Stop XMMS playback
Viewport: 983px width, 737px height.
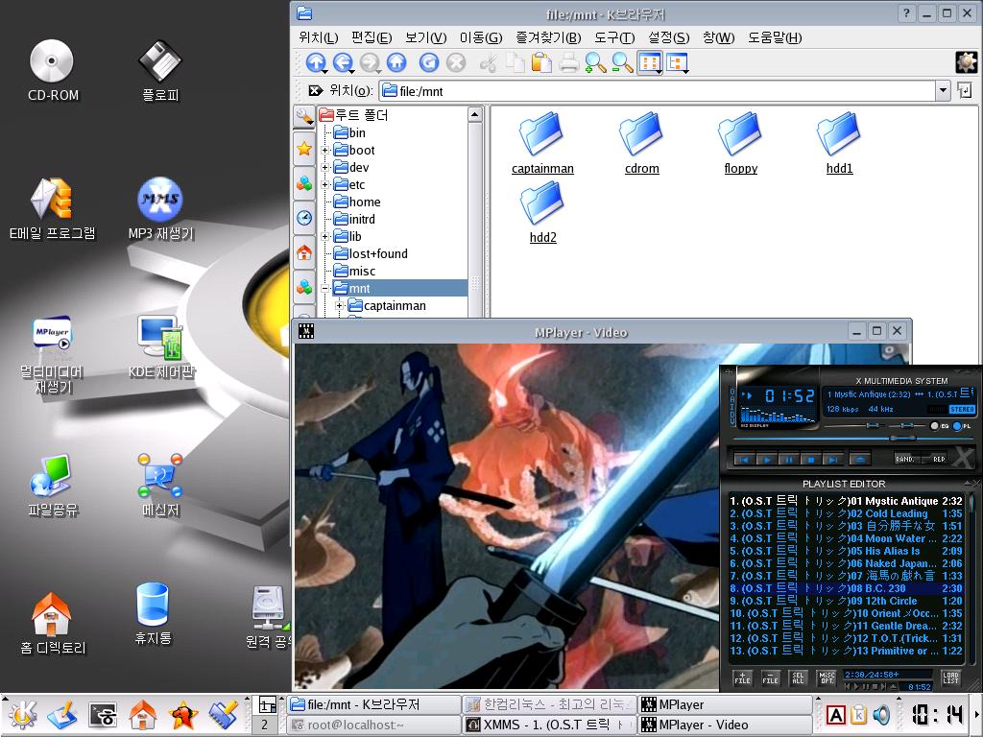point(810,460)
